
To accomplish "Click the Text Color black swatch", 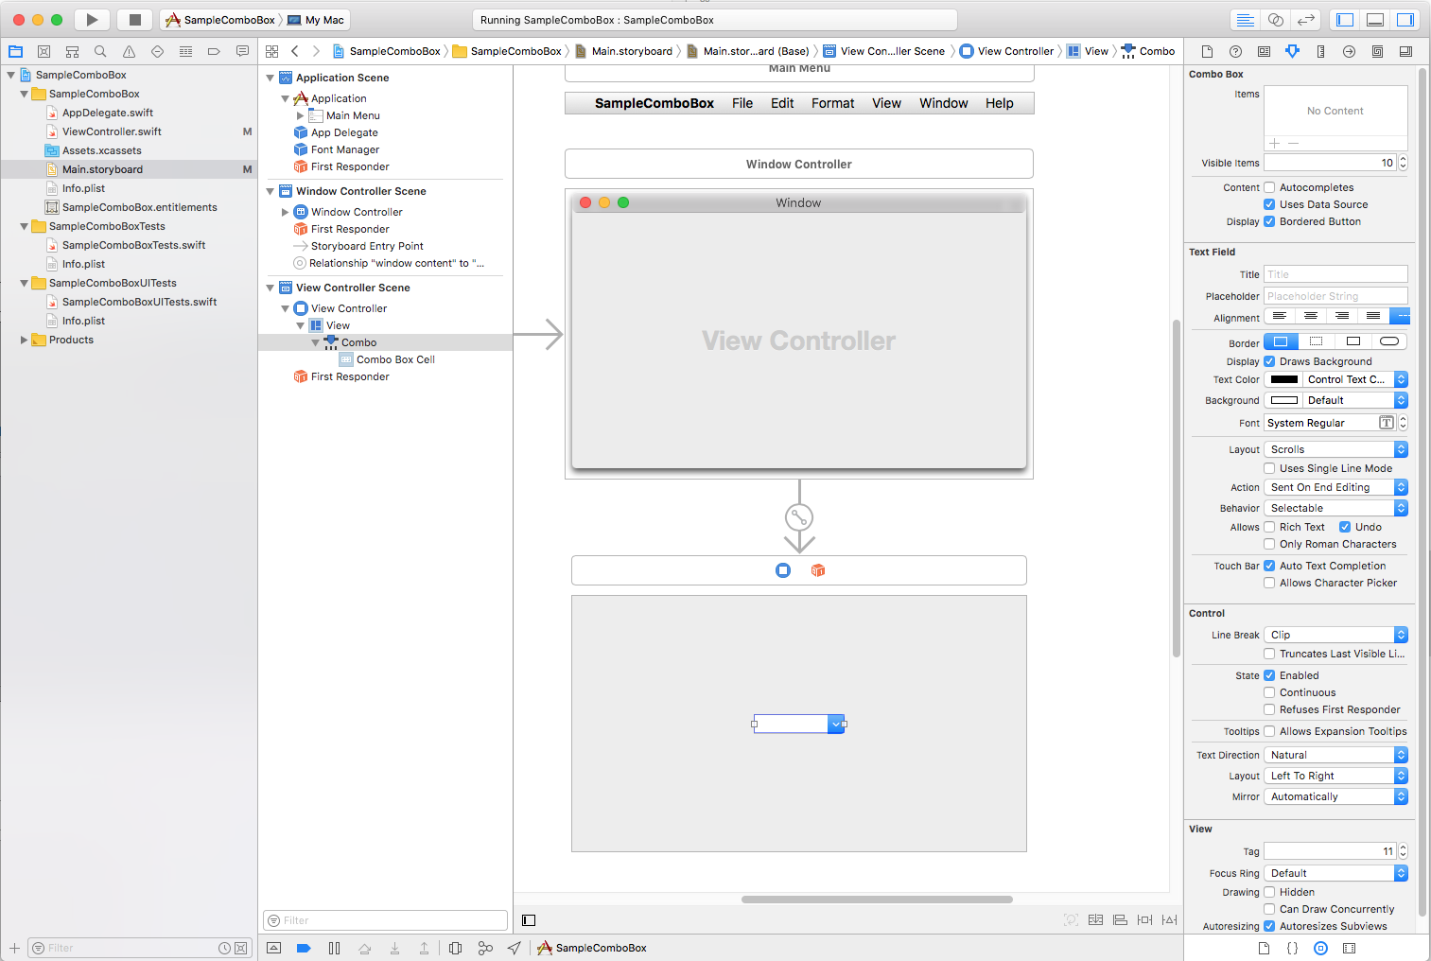I will pyautogui.click(x=1284, y=379).
